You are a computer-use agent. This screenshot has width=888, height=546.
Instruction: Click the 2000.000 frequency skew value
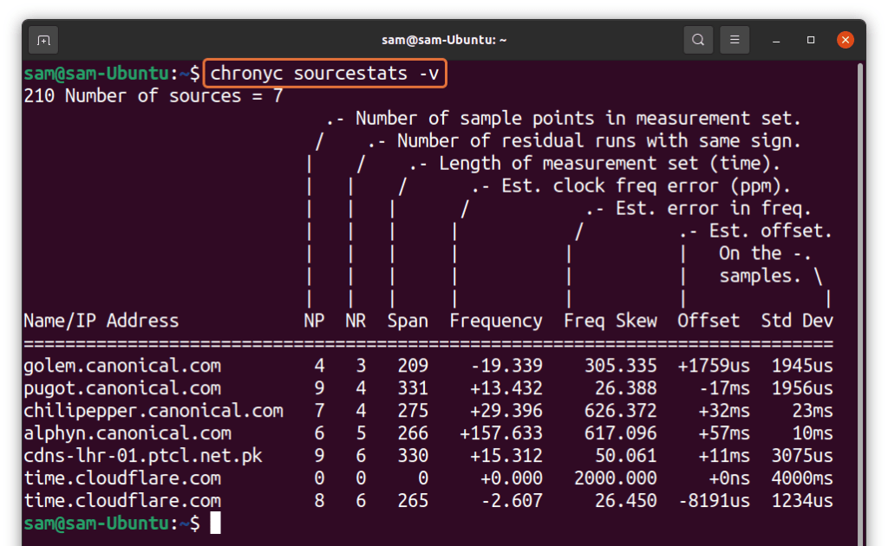pos(616,478)
